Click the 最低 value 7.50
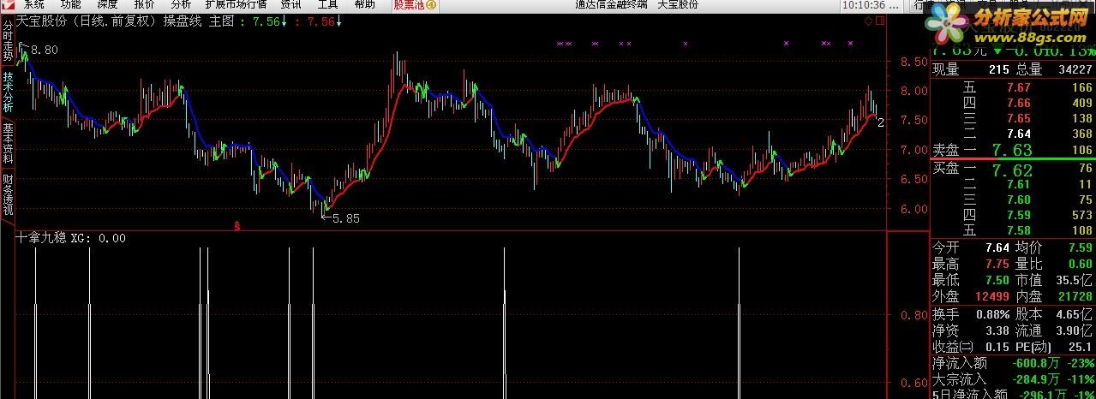Screen dimensions: 1096x399 pos(997,280)
